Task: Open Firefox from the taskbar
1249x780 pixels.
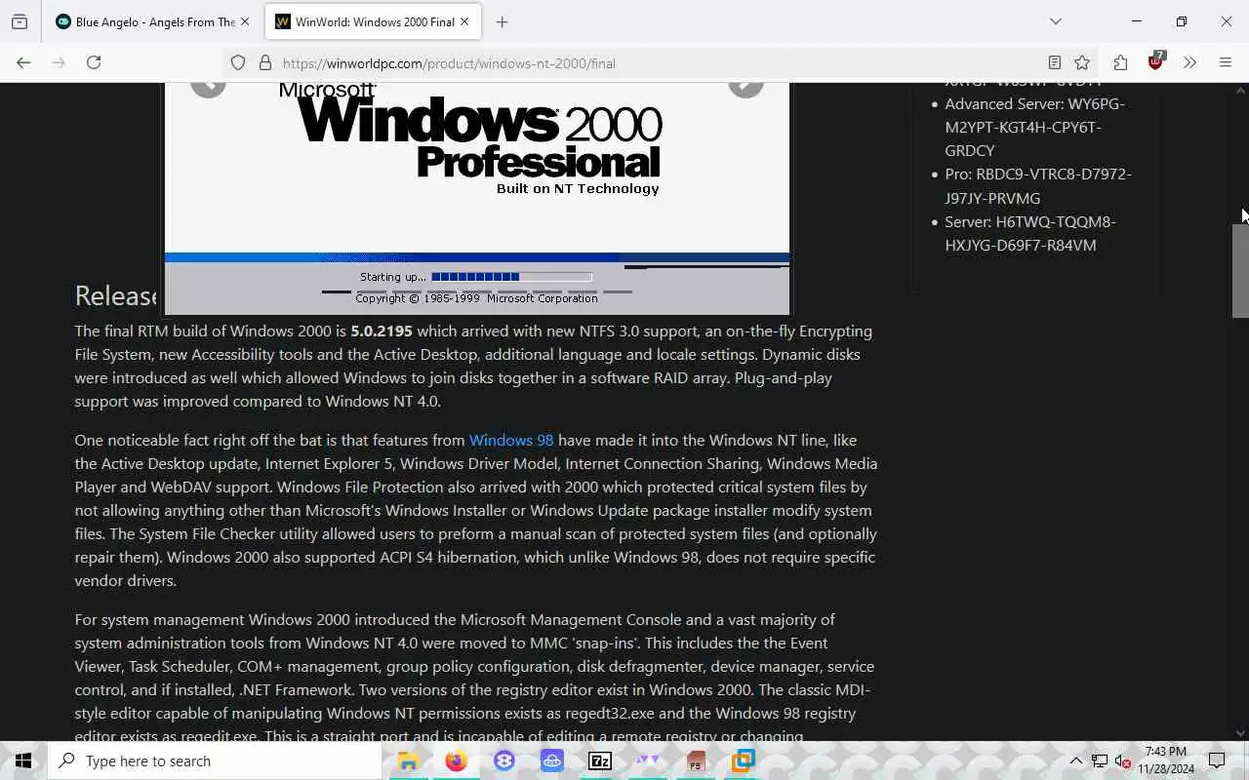Action: point(456,760)
